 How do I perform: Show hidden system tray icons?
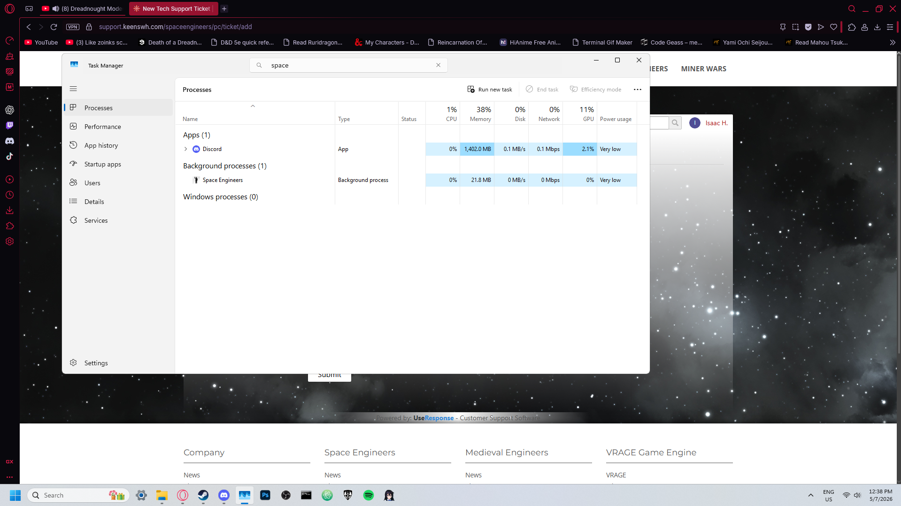click(x=810, y=495)
